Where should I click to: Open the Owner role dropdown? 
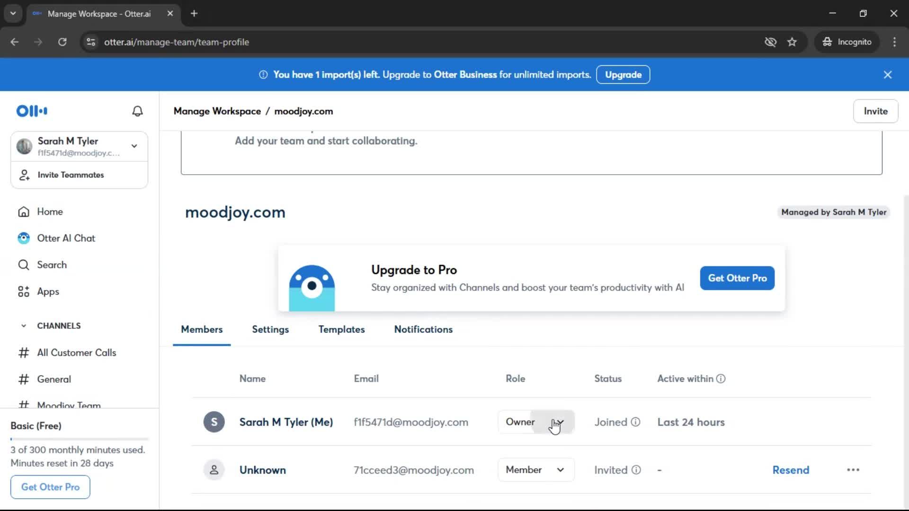click(x=536, y=422)
